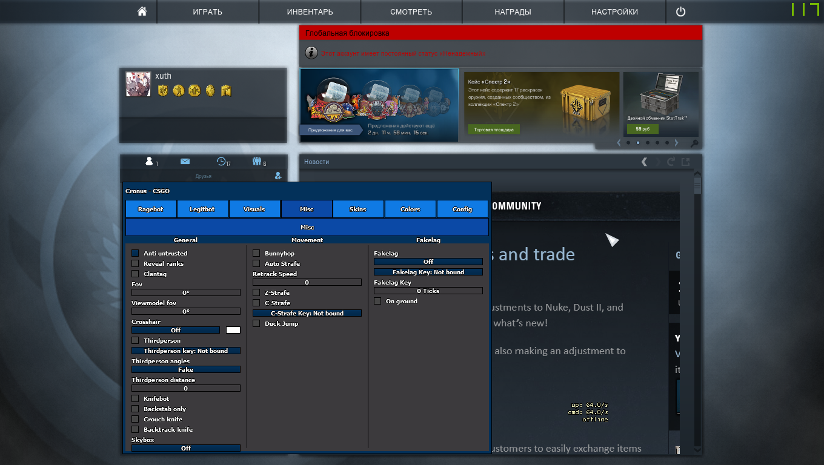Toggle the Bunnyhop checkbox
Viewport: 824px width, 465px height.
(x=256, y=253)
